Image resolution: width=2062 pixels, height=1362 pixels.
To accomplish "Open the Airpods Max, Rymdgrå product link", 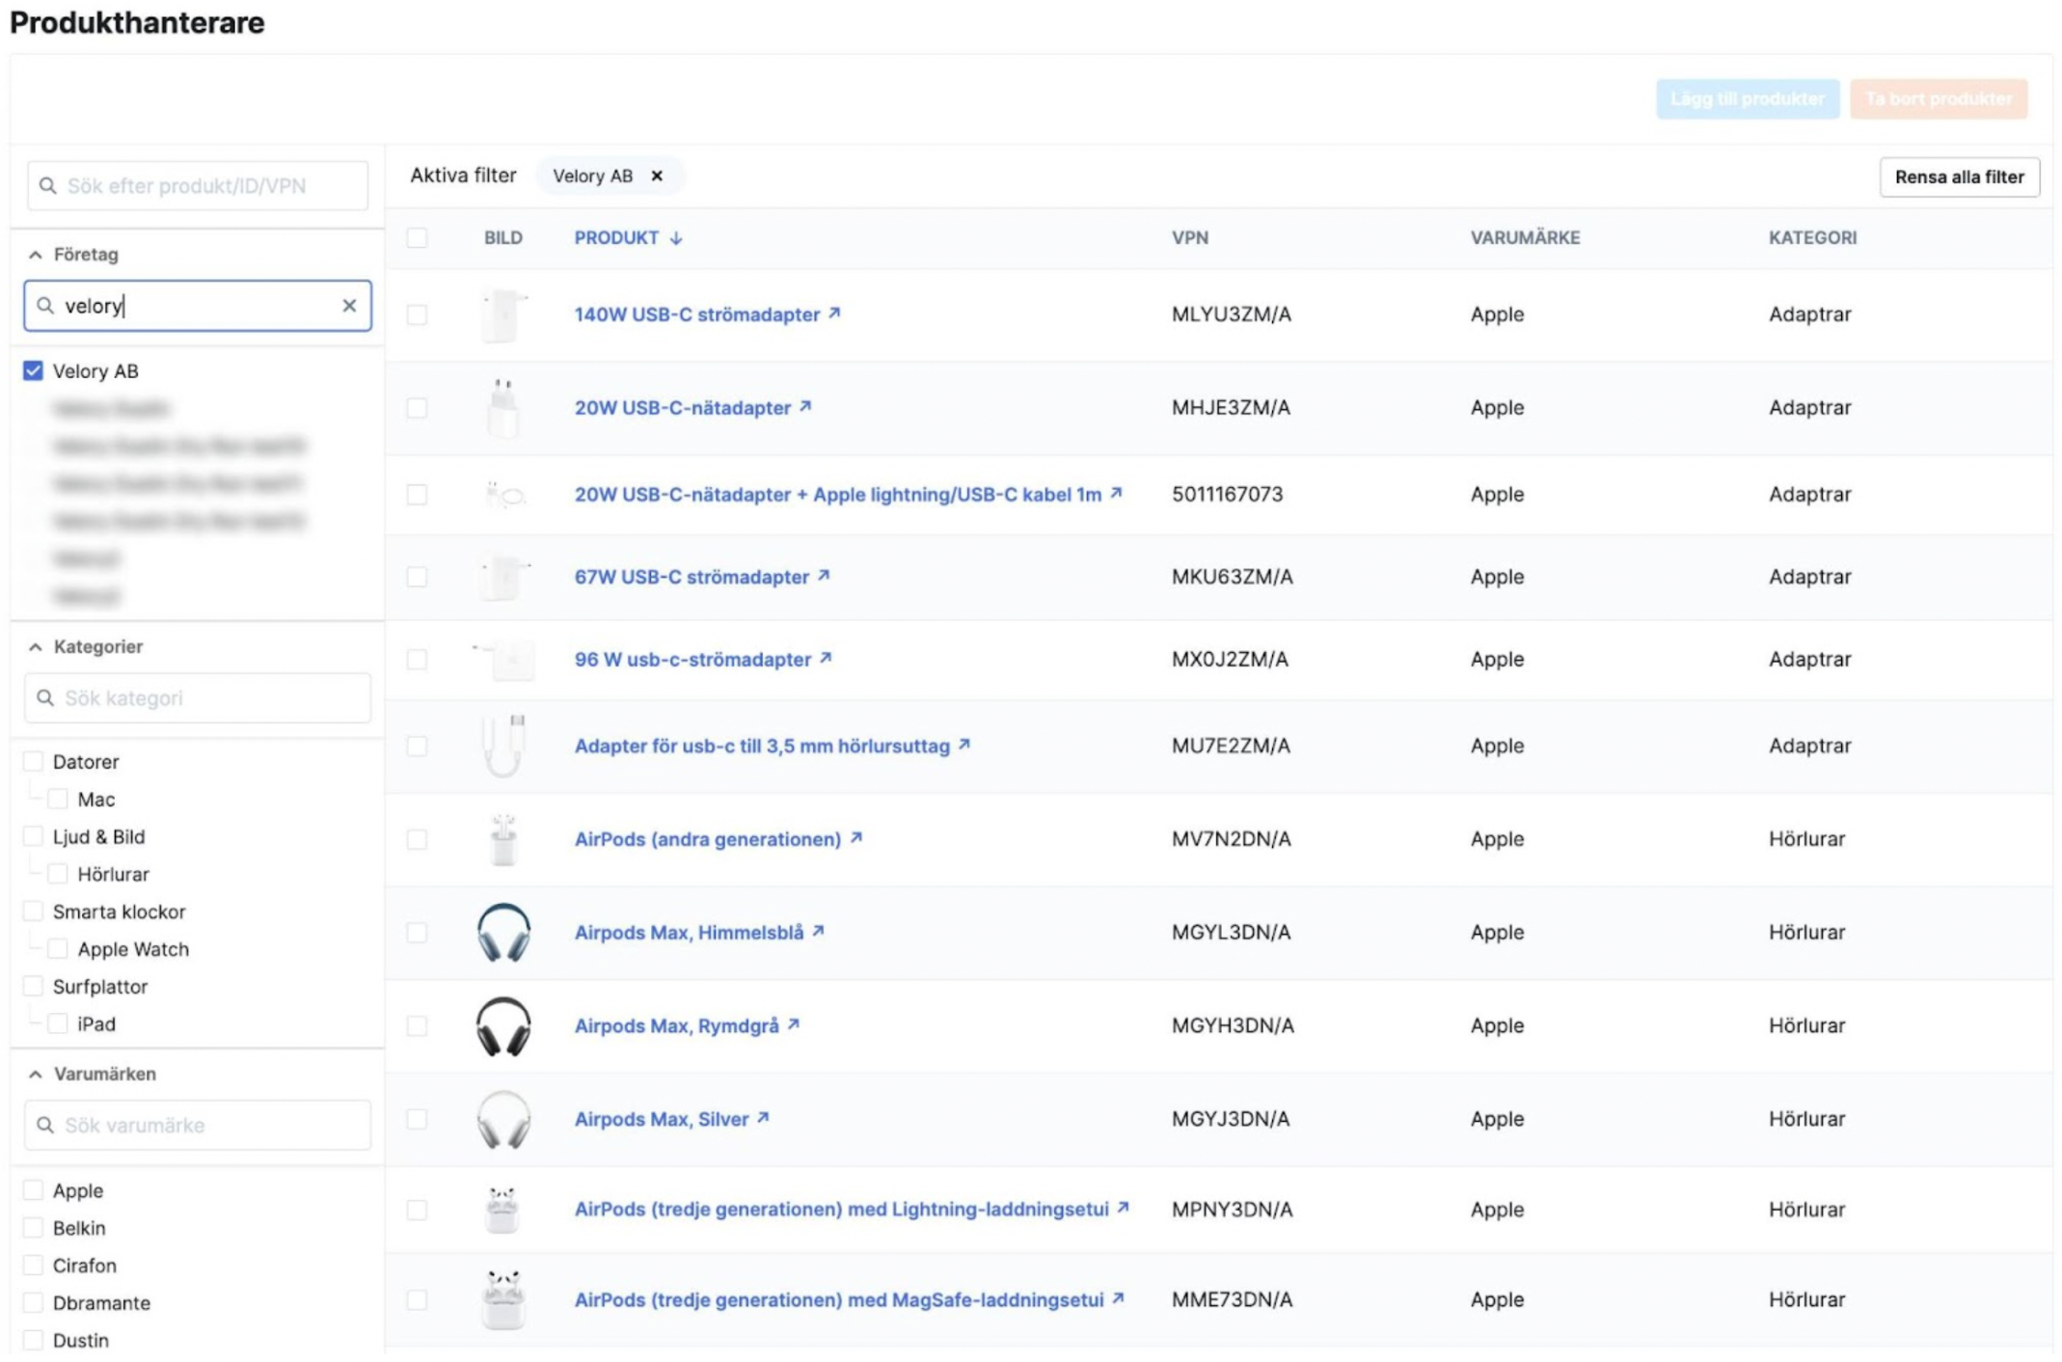I will tap(677, 1025).
